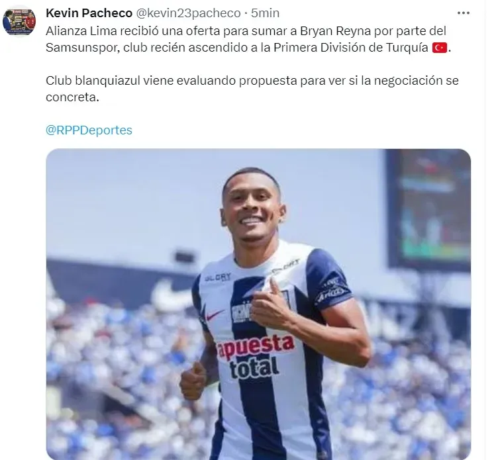Screen dimensions: 496x460
Task: Click Kevin Pacheco's profile avatar
Action: 19,21
